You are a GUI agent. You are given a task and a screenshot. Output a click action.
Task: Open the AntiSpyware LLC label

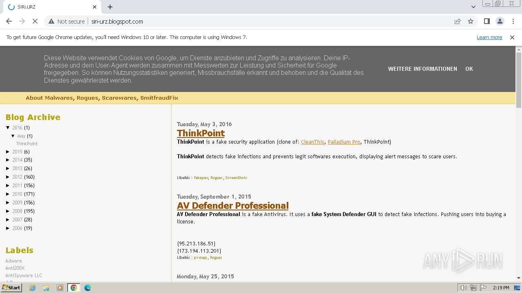(24, 276)
